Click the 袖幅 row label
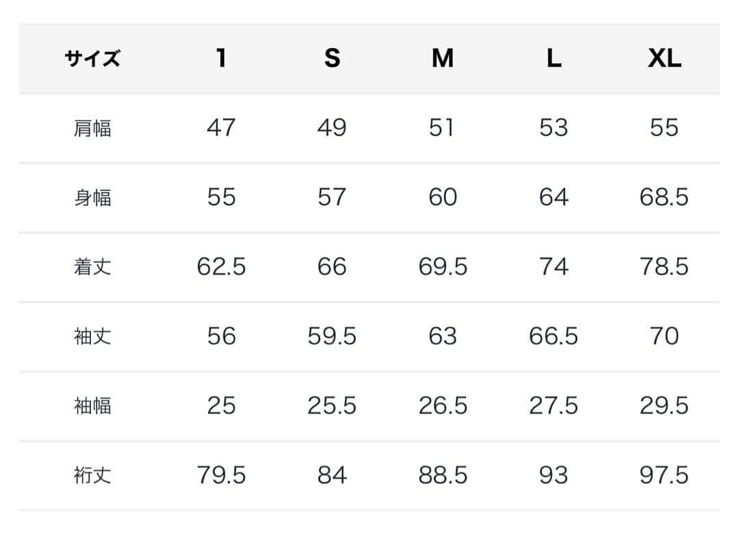Image resolution: width=739 pixels, height=538 pixels. click(92, 406)
